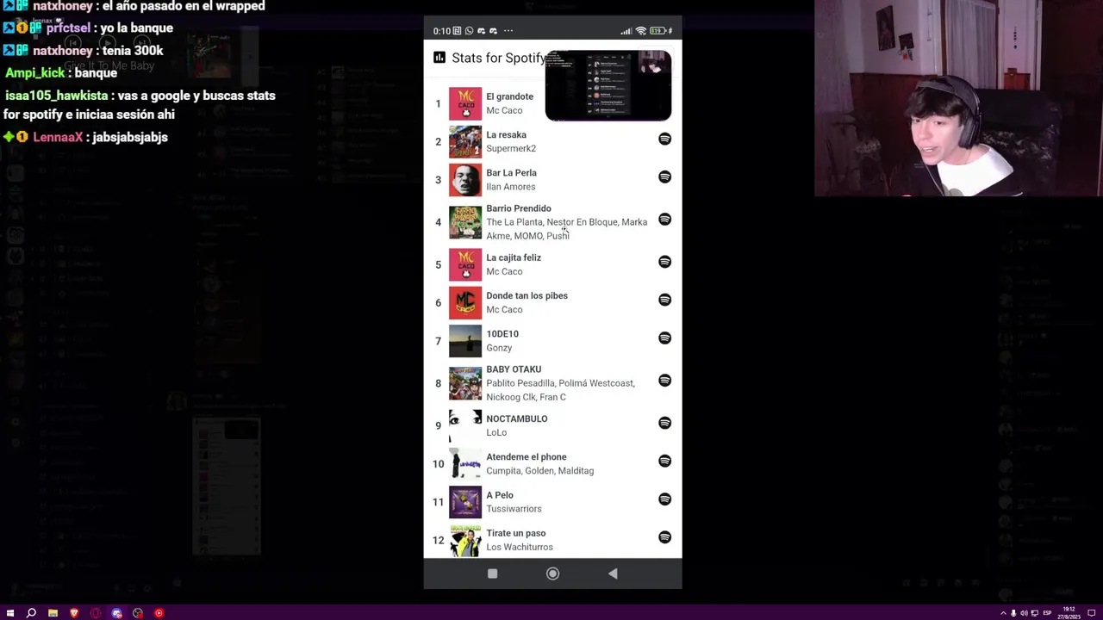Click the phone Wi-Fi status icon
1103x620 pixels.
[x=641, y=31]
